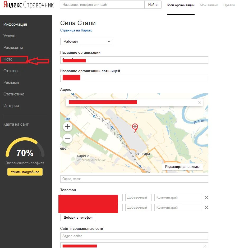The image size is (239, 248).
Task: Click the first Добавочный extension field
Action: 138,198
